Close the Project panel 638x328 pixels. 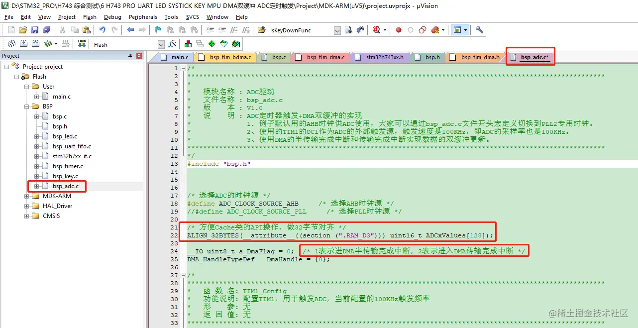139,56
